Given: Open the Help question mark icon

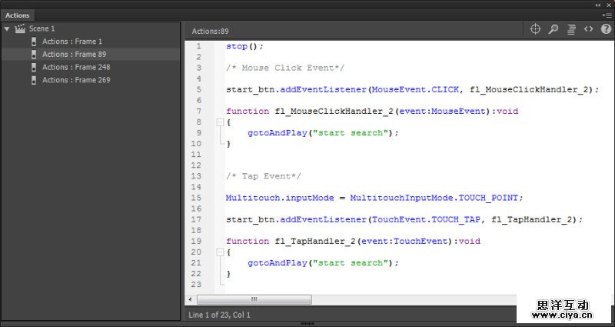Looking at the screenshot, I should 606,29.
